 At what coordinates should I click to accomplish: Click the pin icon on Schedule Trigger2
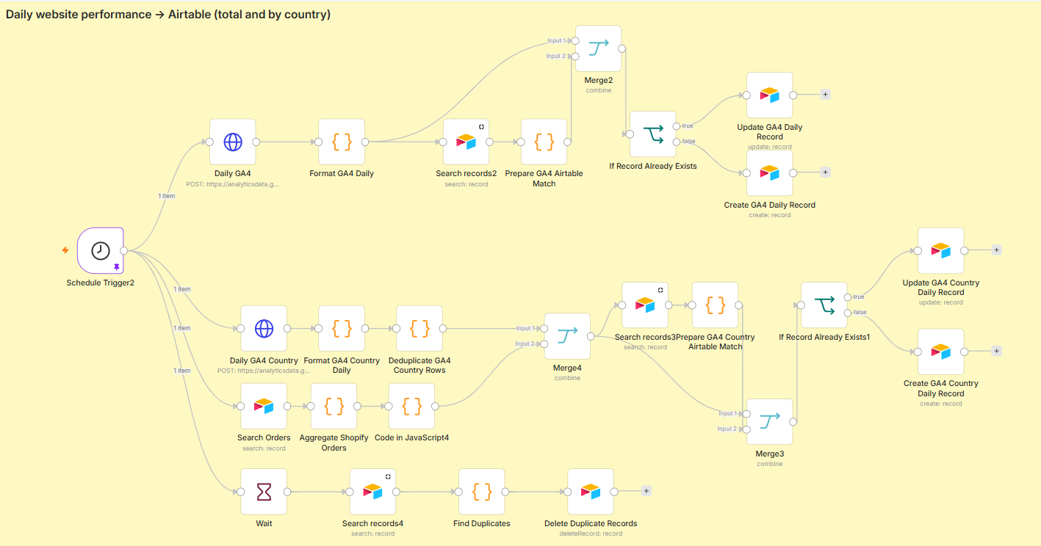116,267
